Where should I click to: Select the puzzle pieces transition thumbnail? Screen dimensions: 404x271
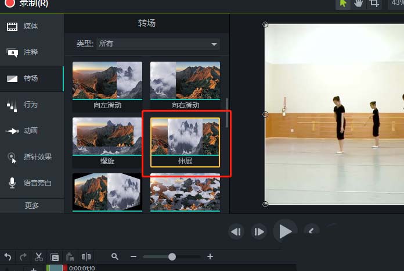click(x=185, y=192)
